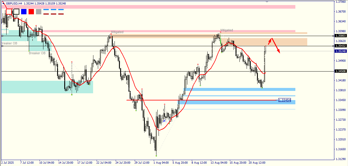This screenshot has height=166, width=348.
Task: Click the 13 Aug 04:00 time label
Action: pyautogui.click(x=219, y=163)
